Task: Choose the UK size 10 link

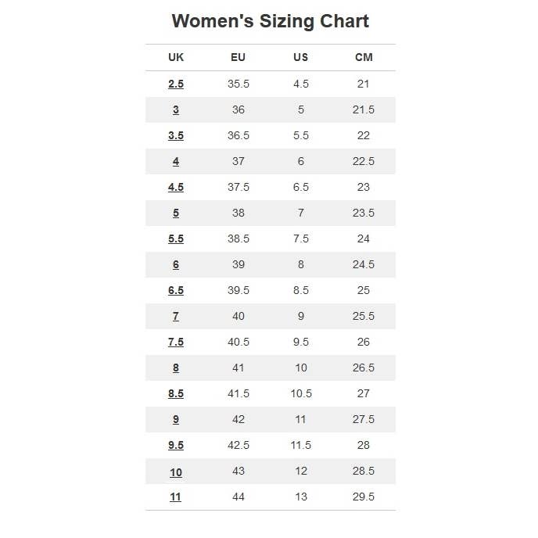Action: click(176, 472)
